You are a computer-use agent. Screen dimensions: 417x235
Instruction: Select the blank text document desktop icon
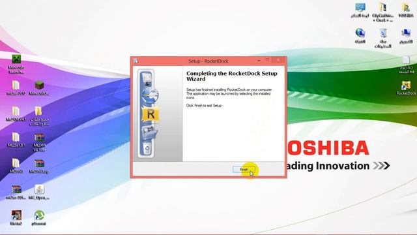[x=406, y=64]
